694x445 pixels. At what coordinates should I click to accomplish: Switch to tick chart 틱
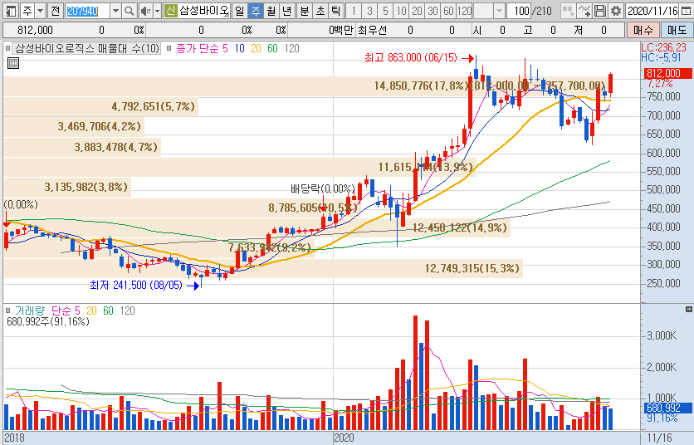tap(336, 11)
